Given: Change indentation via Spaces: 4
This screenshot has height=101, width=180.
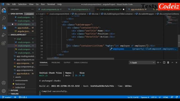Looking at the screenshot, I should (145, 97).
